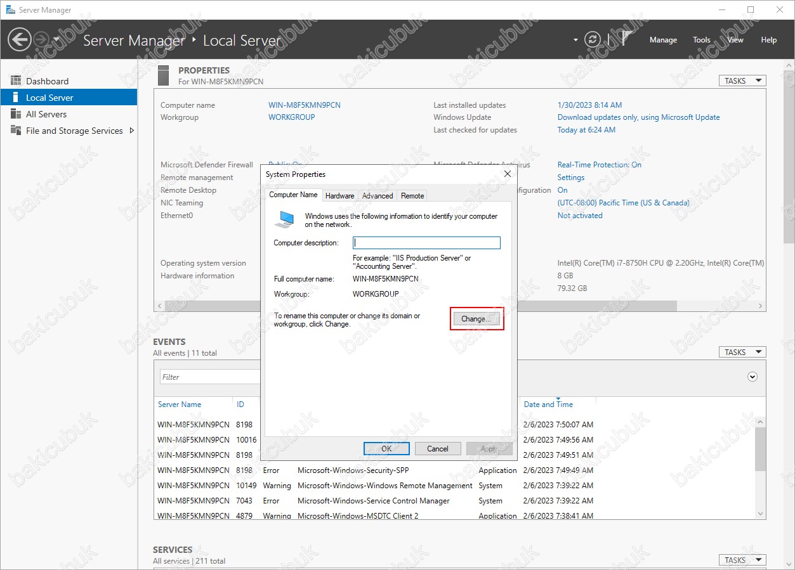This screenshot has height=570, width=795.
Task: Close the System Properties dialog with X
Action: point(507,174)
